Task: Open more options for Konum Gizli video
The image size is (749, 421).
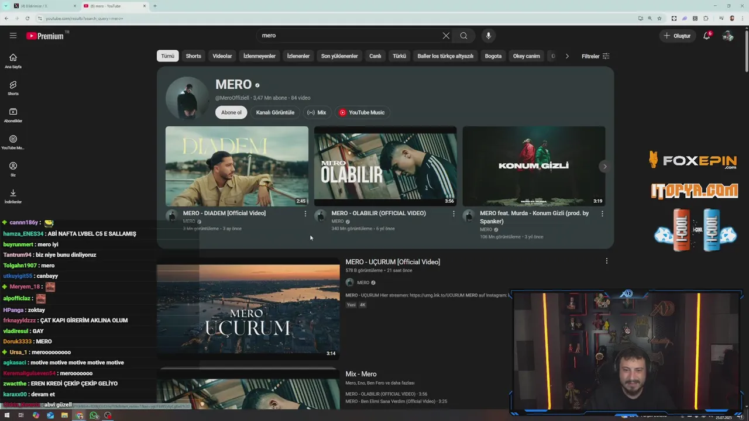Action: pos(602,214)
